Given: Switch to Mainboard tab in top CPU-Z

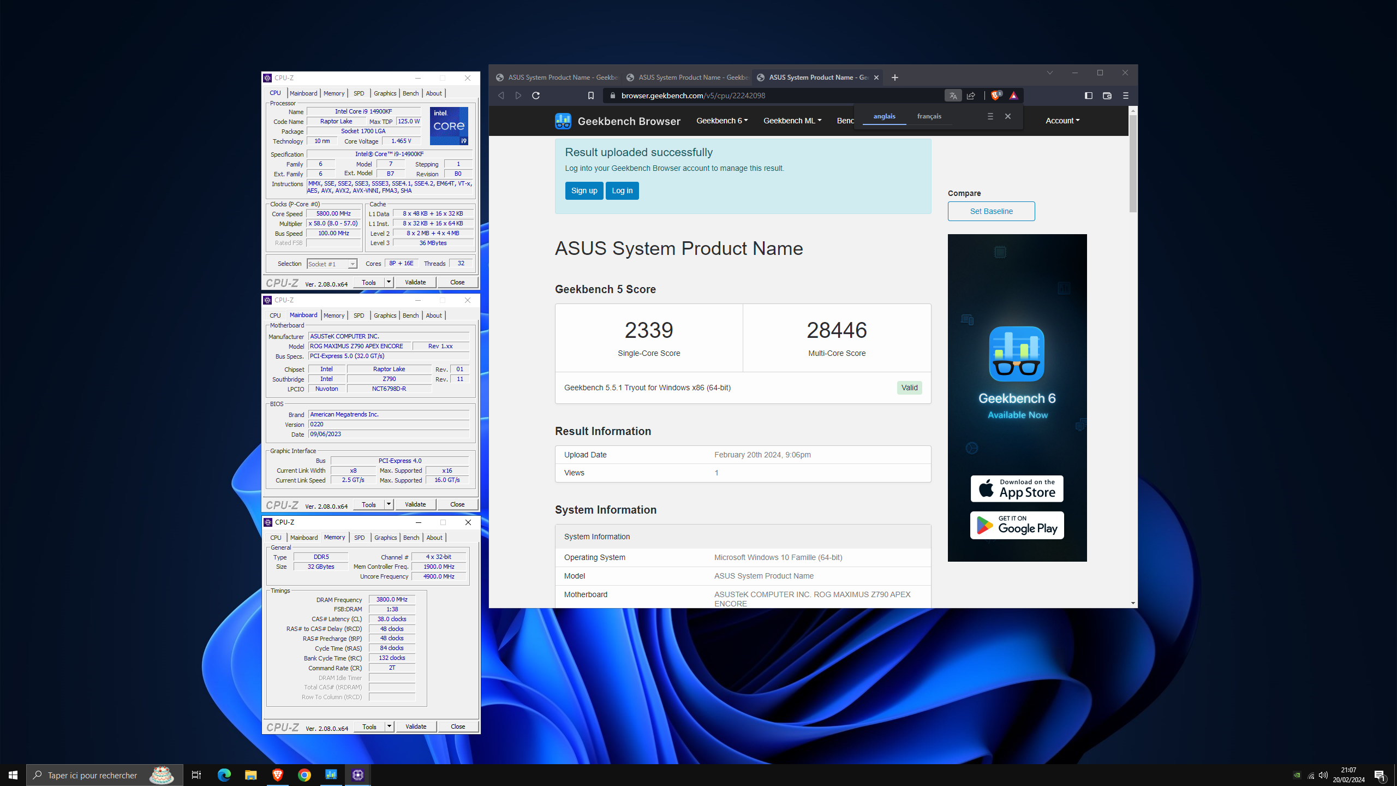Looking at the screenshot, I should click(x=303, y=93).
